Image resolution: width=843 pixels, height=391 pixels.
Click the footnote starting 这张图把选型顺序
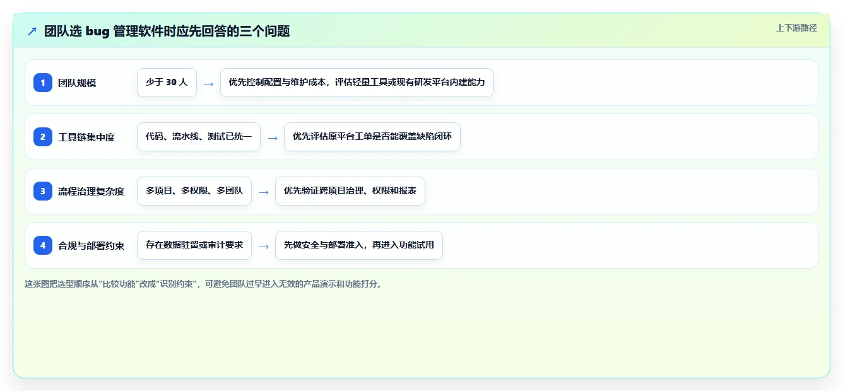point(203,284)
